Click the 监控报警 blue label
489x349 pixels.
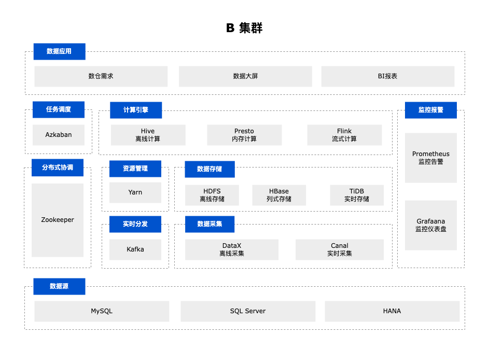pyautogui.click(x=431, y=110)
